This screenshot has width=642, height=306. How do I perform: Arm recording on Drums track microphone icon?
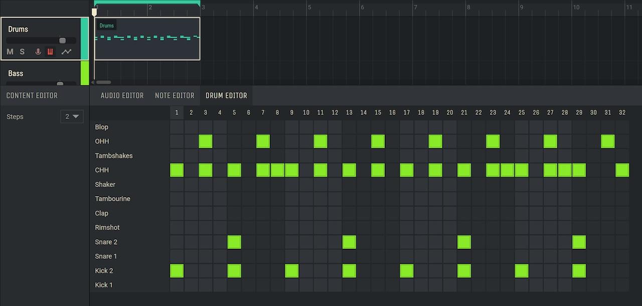38,52
